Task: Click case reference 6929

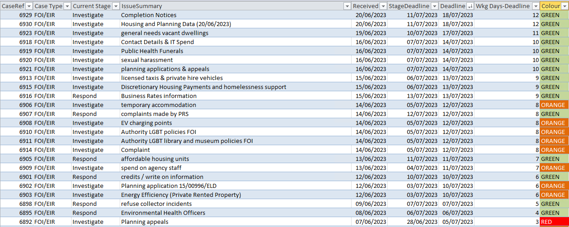Action: pyautogui.click(x=17, y=15)
